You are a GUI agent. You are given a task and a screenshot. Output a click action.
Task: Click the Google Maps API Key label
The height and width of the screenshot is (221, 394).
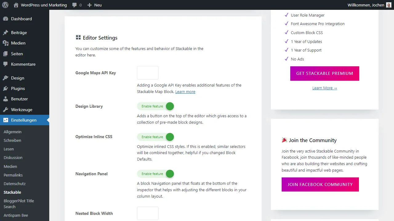click(96, 73)
